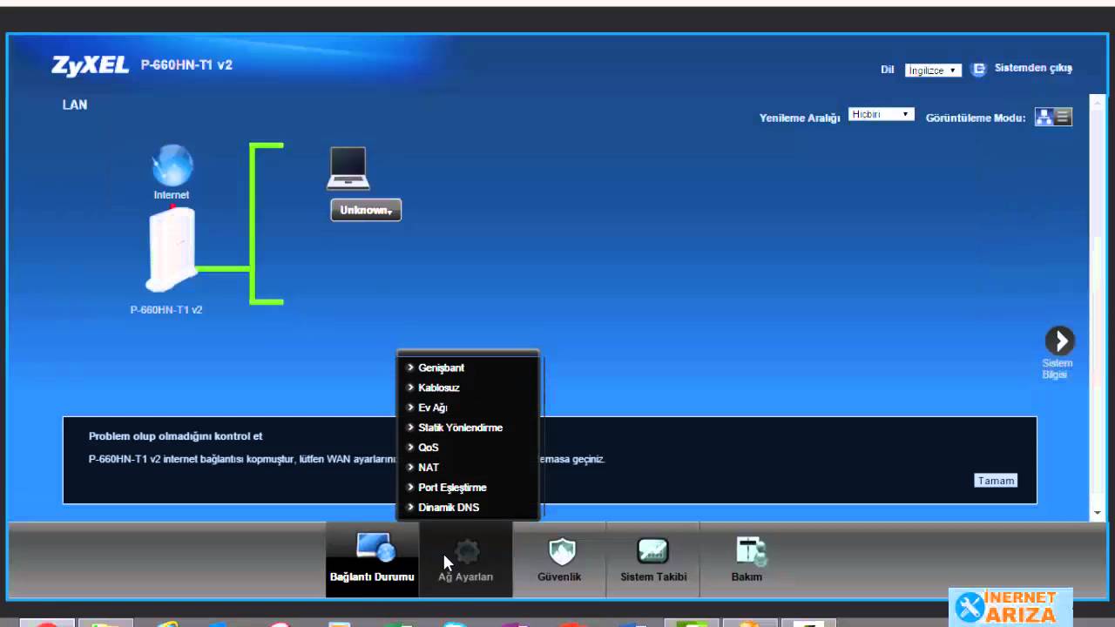The height and width of the screenshot is (627, 1115).
Task: Click the Problem olup olmadığını kontrol et text
Action: [x=175, y=436]
